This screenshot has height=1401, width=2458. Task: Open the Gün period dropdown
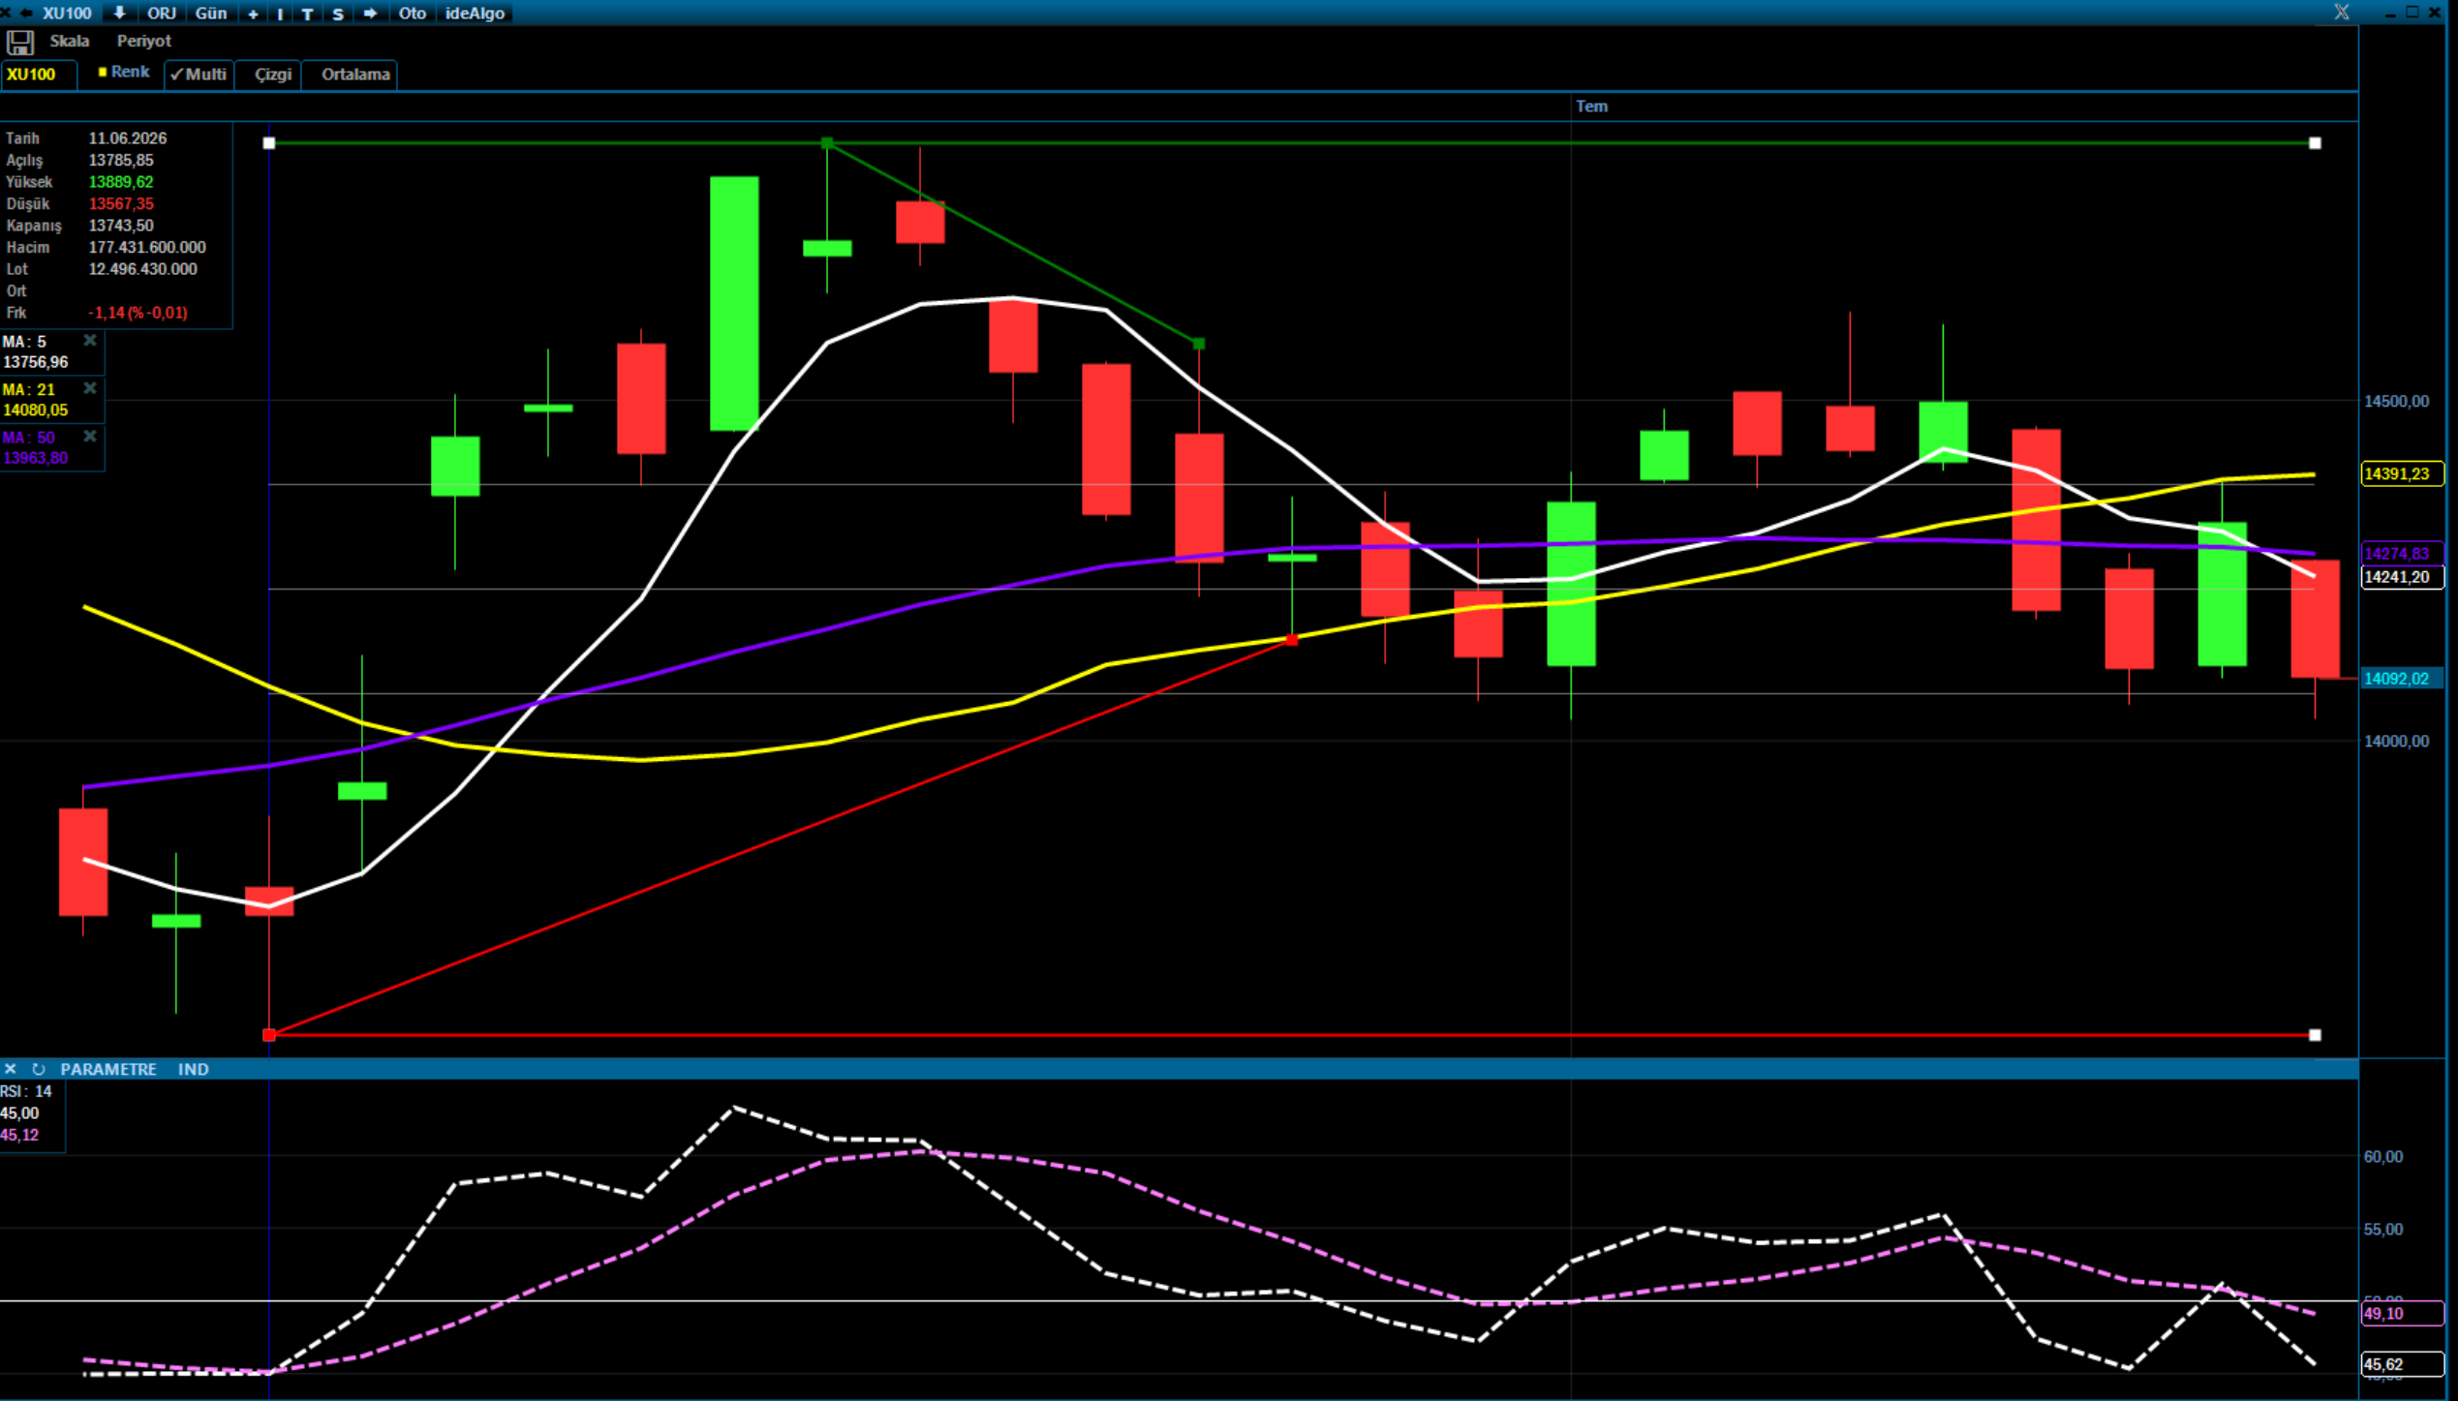coord(211,13)
